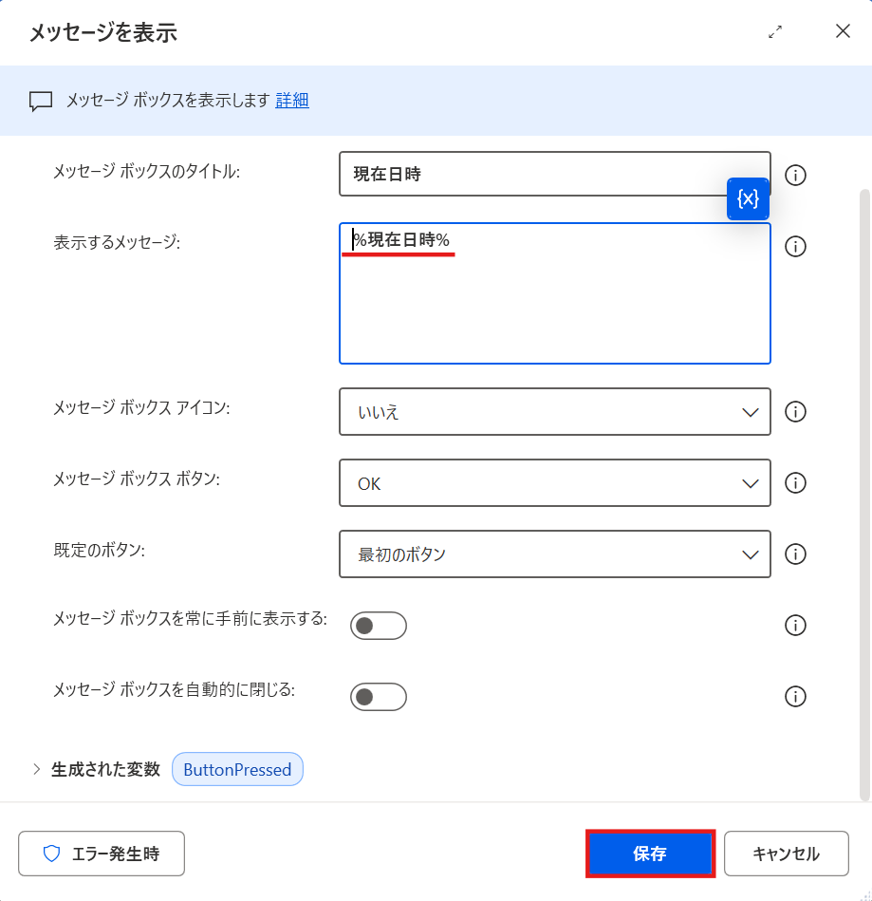The width and height of the screenshot is (872, 901).
Task: Click the speech bubble icon in the header
Action: (40, 101)
